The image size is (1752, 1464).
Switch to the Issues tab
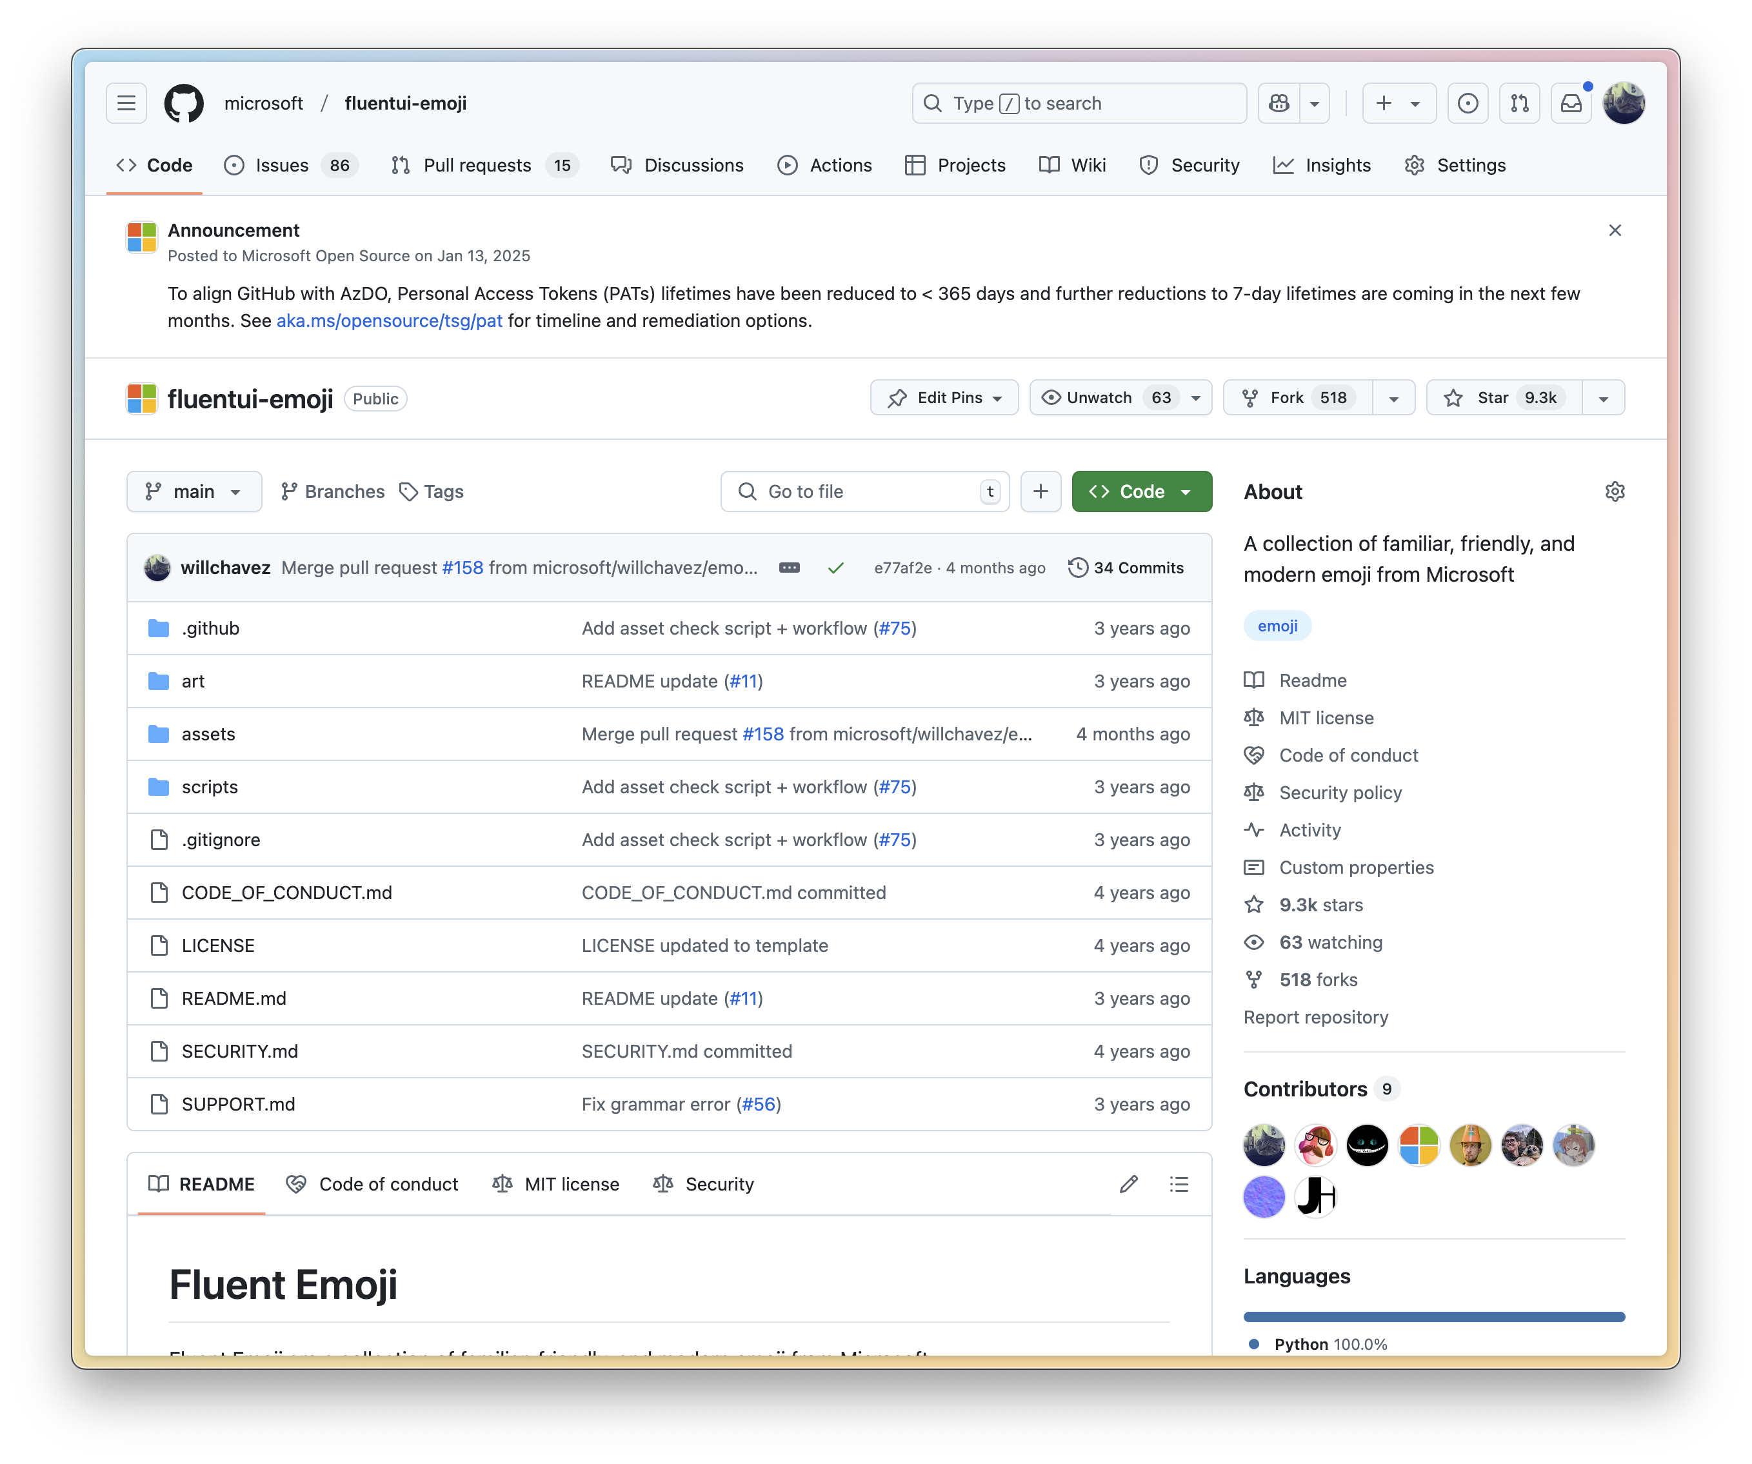[x=291, y=165]
